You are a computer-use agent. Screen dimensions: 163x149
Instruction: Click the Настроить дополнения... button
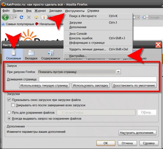(x=137, y=133)
